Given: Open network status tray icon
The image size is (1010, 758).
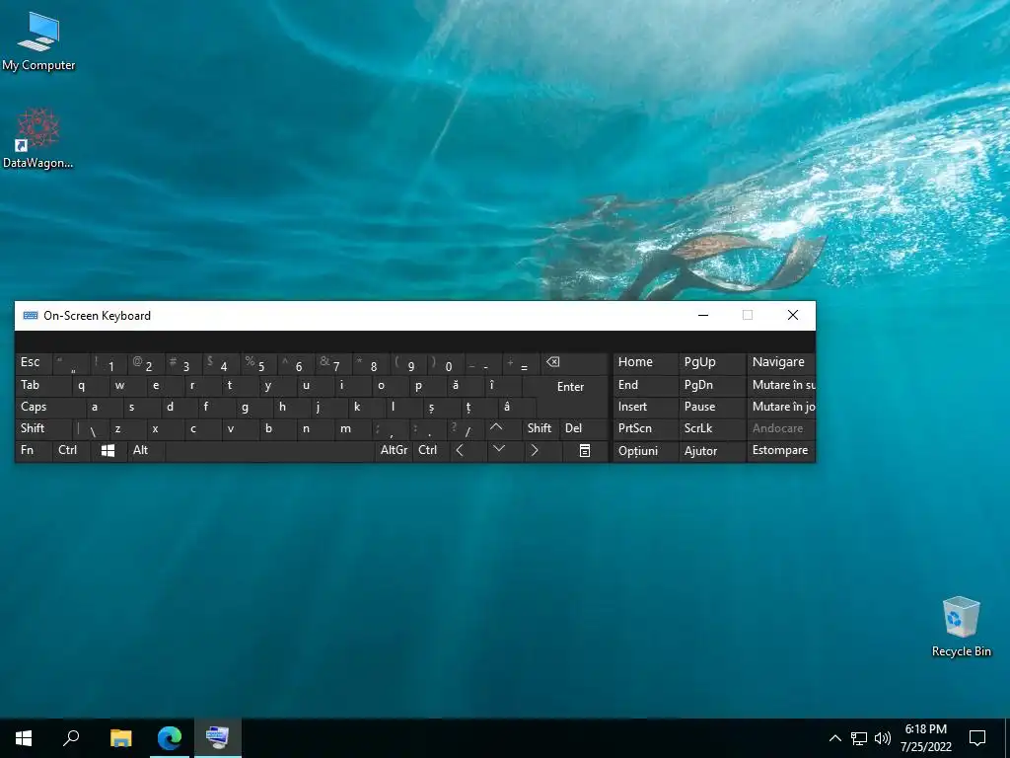Looking at the screenshot, I should click(859, 738).
